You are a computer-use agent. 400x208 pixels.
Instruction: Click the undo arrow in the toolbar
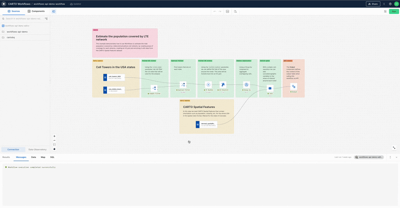click(x=215, y=11)
